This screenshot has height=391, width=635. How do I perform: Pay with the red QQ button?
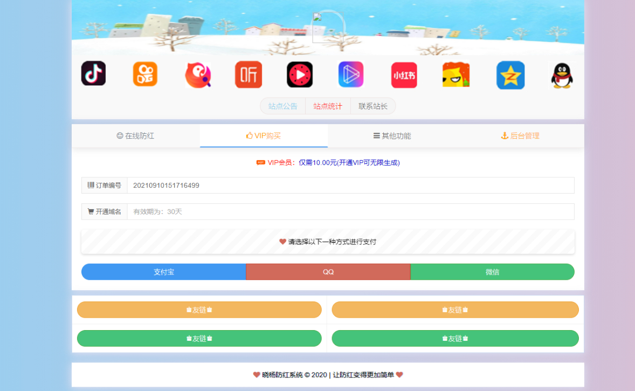(328, 272)
